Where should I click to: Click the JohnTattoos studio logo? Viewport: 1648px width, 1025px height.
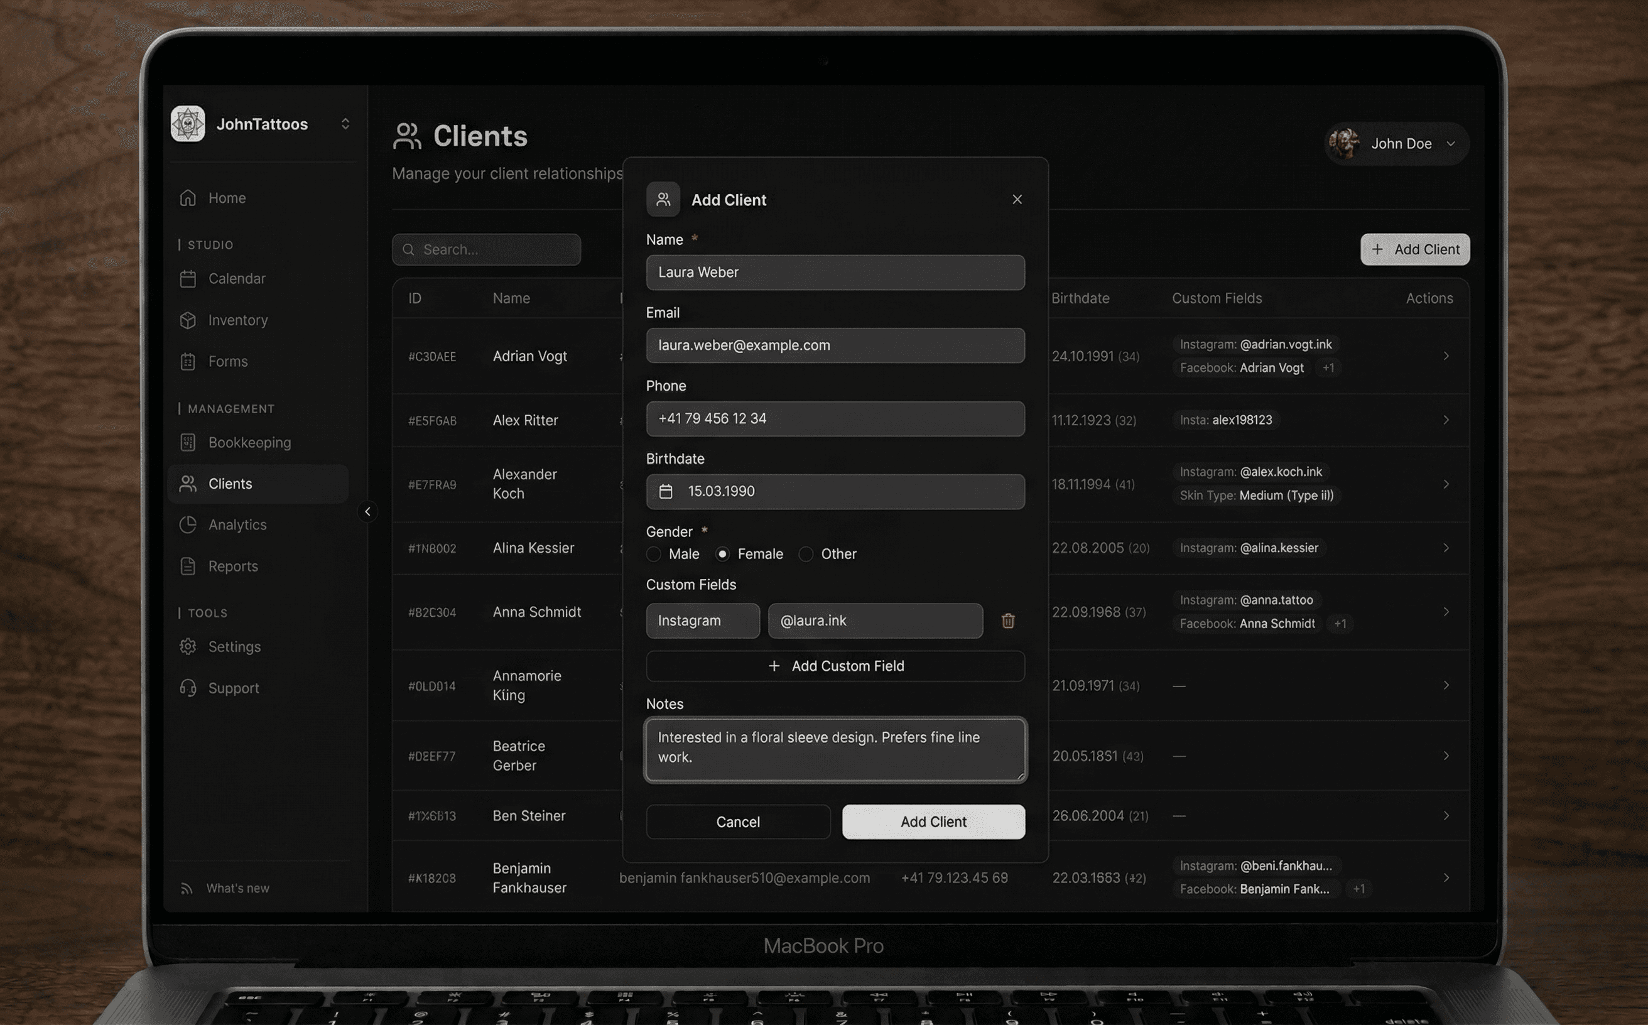point(188,124)
